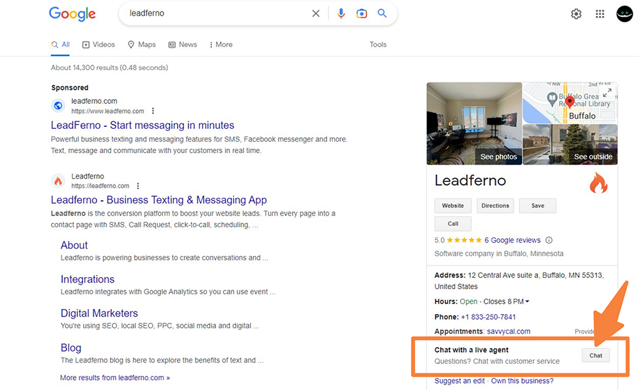This screenshot has height=390, width=639.
Task: Expand the business hours dropdown arrow
Action: coord(527,302)
